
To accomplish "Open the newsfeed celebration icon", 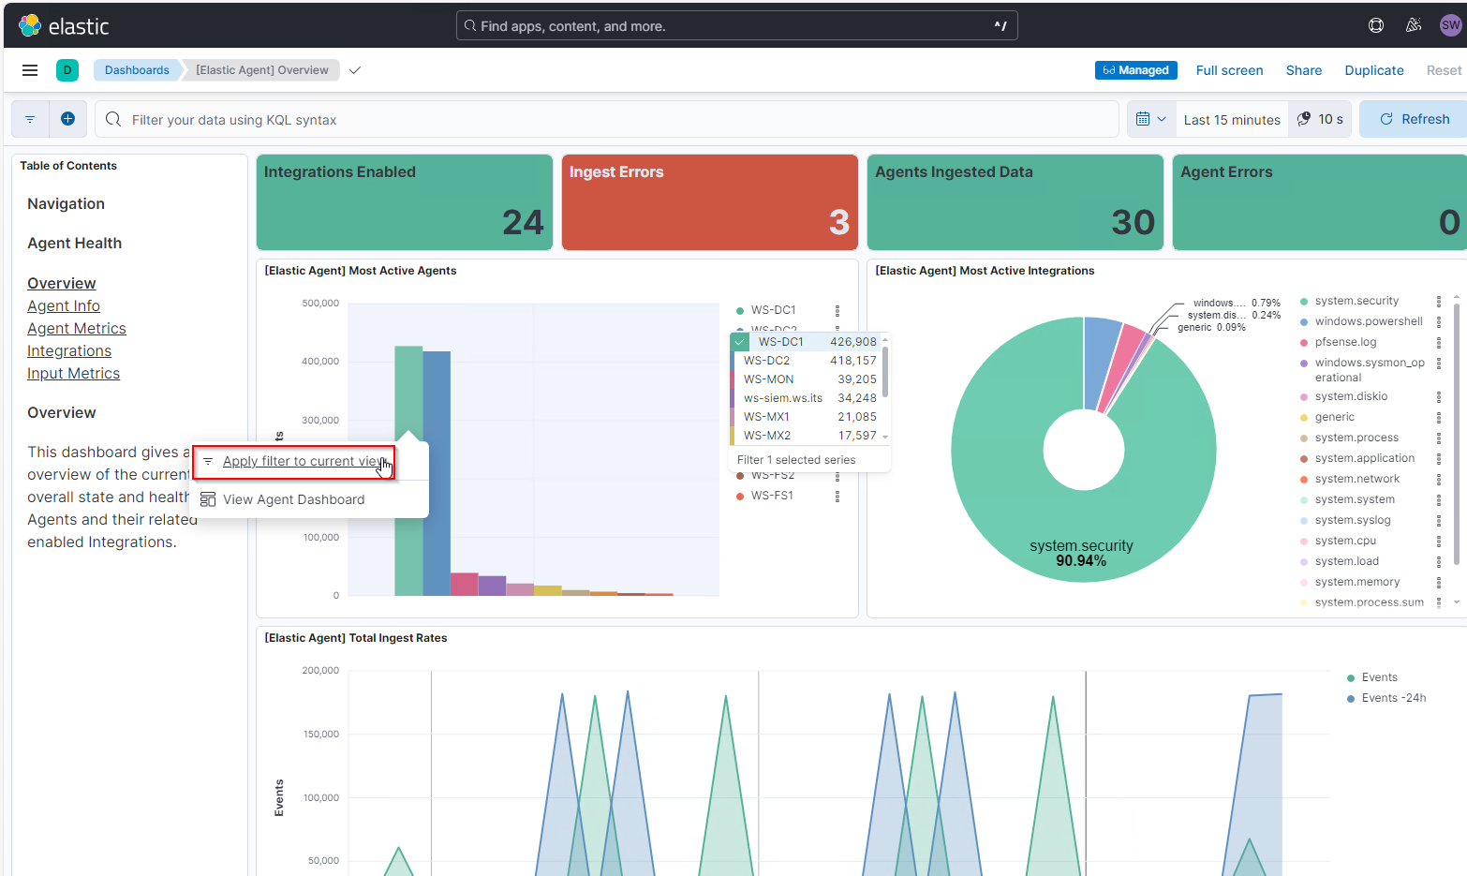I will (x=1414, y=25).
